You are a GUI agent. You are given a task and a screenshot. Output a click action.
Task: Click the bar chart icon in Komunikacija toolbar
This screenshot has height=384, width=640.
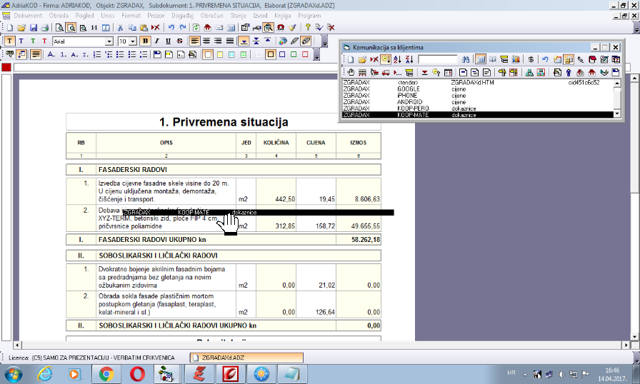pos(516,59)
